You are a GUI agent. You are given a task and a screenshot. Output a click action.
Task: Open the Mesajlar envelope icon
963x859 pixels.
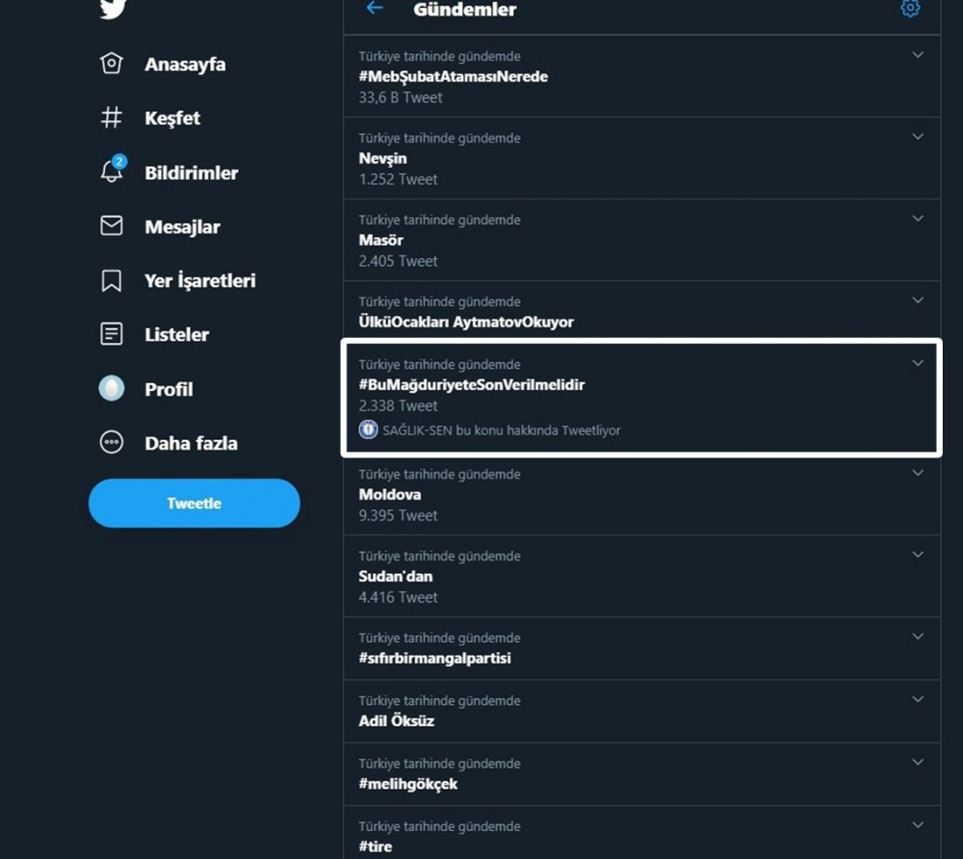tap(111, 225)
